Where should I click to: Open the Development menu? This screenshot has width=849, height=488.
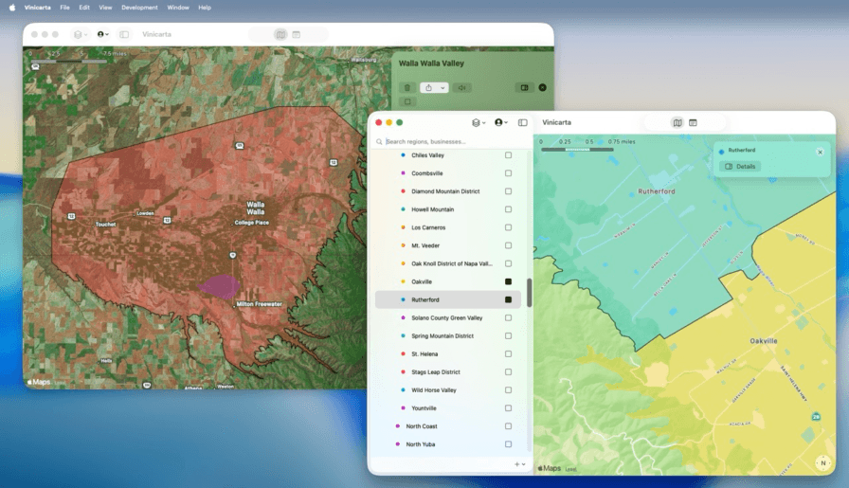coord(139,8)
